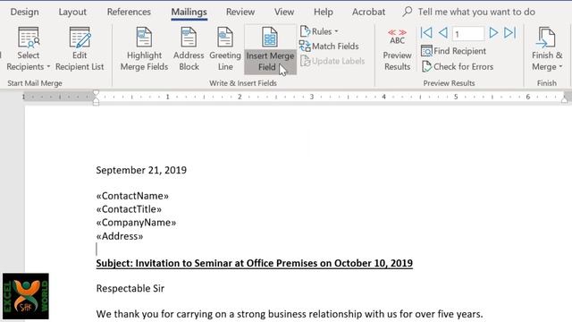
Task: Click the Insert Merge Field icon
Action: pos(270,37)
